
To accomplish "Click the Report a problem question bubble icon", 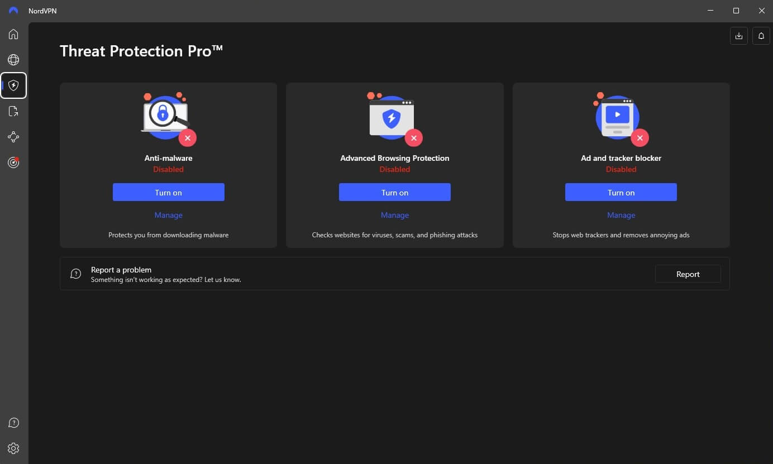I will 76,274.
